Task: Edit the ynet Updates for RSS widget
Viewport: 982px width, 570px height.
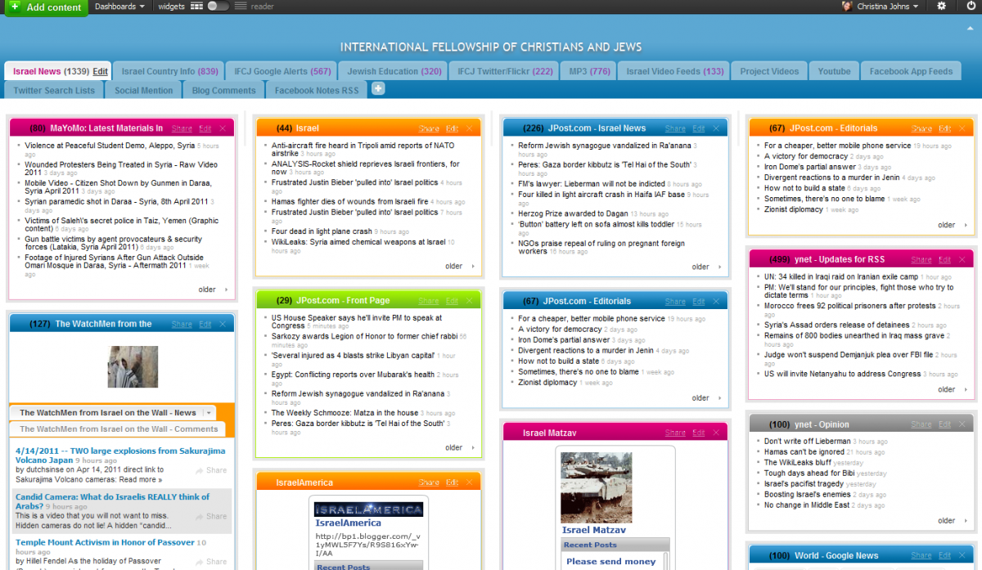Action: pos(944,260)
